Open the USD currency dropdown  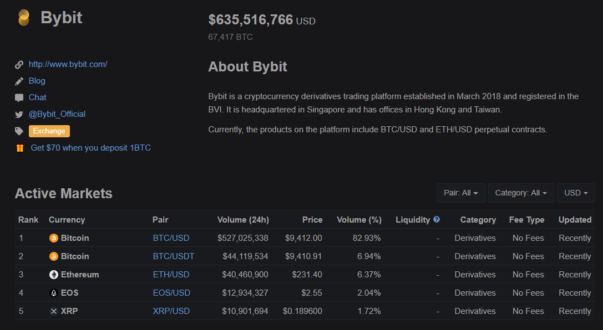(x=576, y=193)
